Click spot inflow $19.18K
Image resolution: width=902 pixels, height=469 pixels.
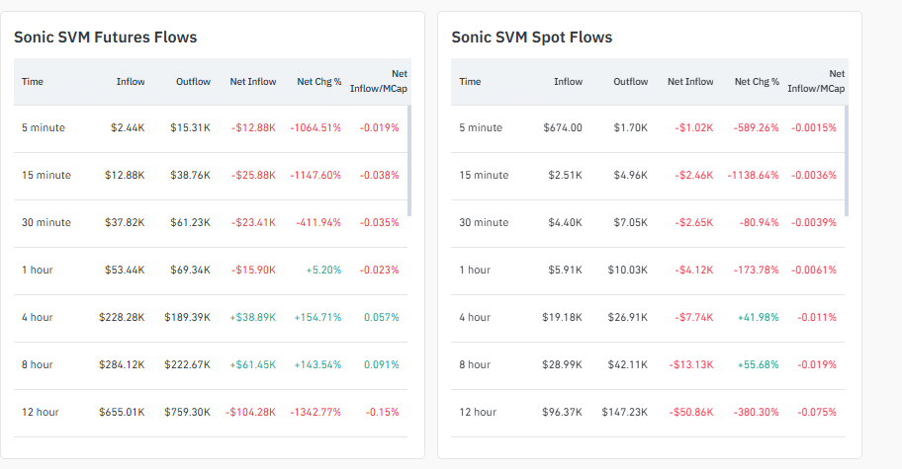562,317
